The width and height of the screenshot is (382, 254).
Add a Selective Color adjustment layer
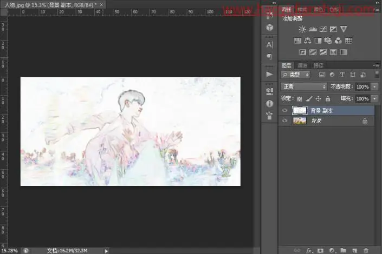point(333,52)
